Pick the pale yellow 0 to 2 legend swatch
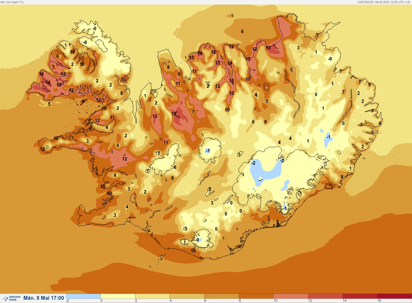 coord(118,296)
